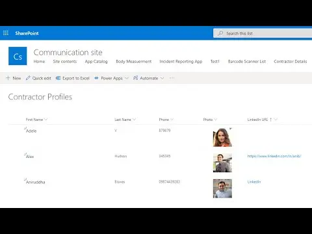Click the Automate flow icon
Image resolution: width=312 pixels, height=234 pixels.
click(x=135, y=78)
